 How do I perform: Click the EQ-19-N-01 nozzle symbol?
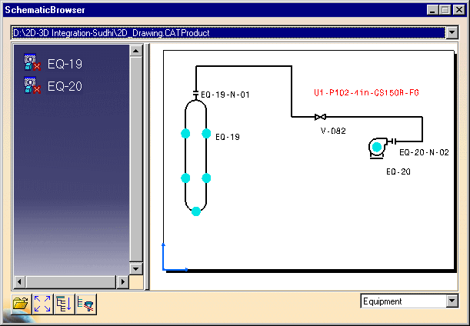point(195,95)
